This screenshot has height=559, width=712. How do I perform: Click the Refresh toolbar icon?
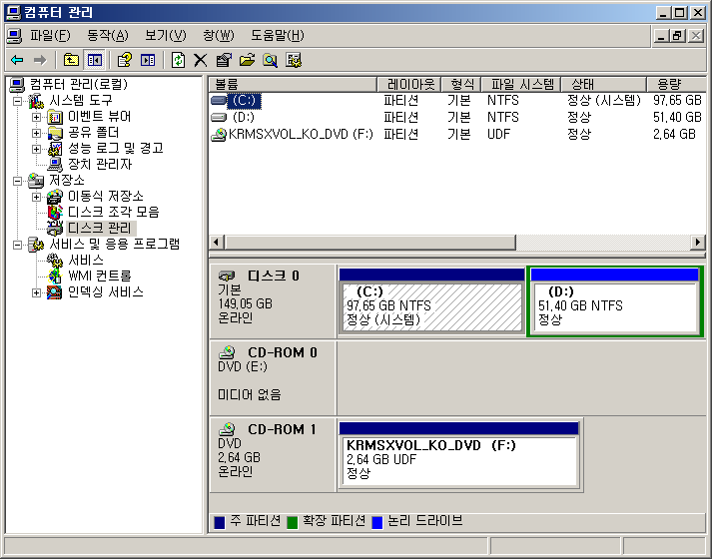coord(178,60)
